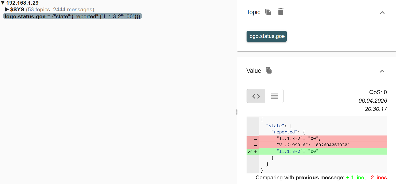This screenshot has height=184, width=396.
Task: Expand the $SYS topics folder
Action: [x=7, y=10]
